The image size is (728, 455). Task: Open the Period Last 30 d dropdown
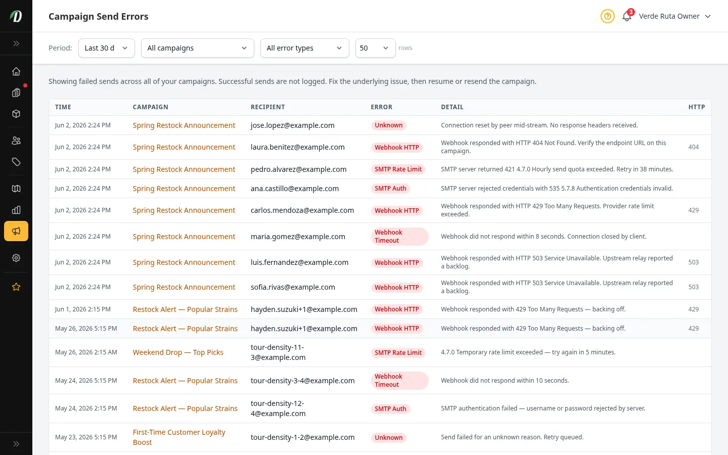tap(107, 48)
